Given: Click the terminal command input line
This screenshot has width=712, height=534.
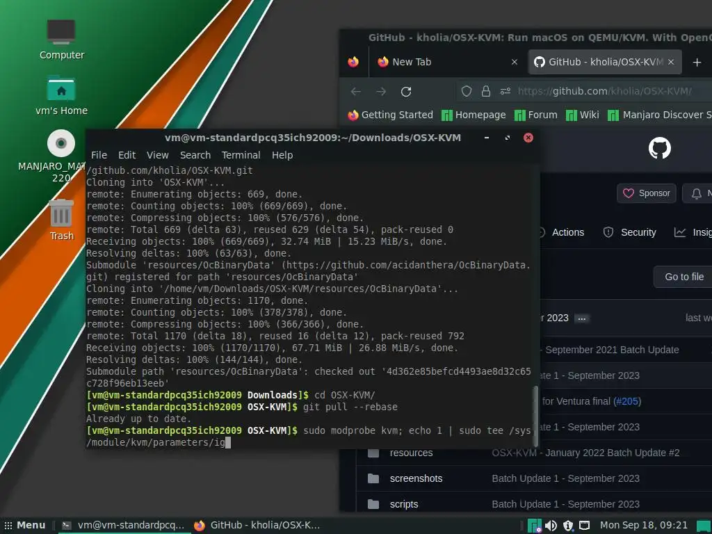Looking at the screenshot, I should coord(308,437).
